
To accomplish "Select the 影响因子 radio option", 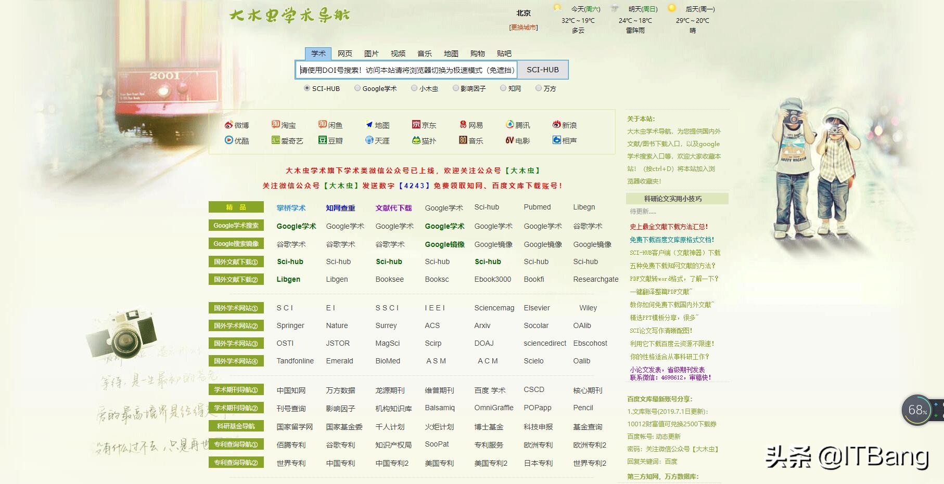I will point(456,88).
